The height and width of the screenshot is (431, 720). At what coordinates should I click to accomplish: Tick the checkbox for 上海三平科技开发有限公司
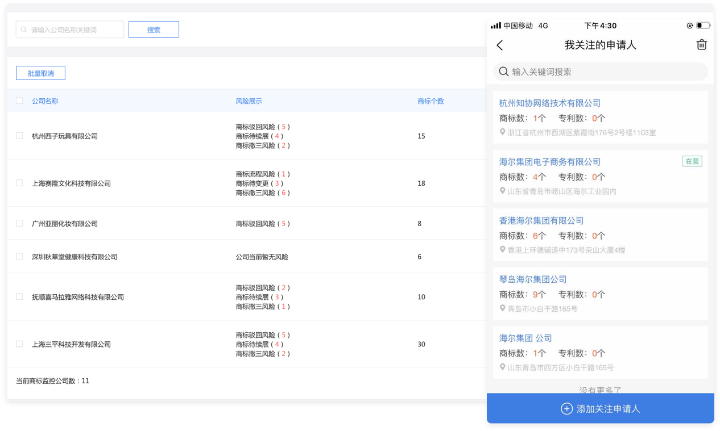click(x=19, y=344)
